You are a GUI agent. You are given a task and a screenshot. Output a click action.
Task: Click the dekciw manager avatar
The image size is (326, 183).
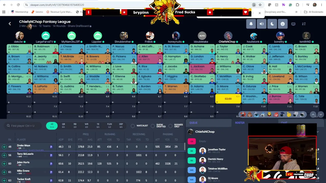[x=20, y=36]
